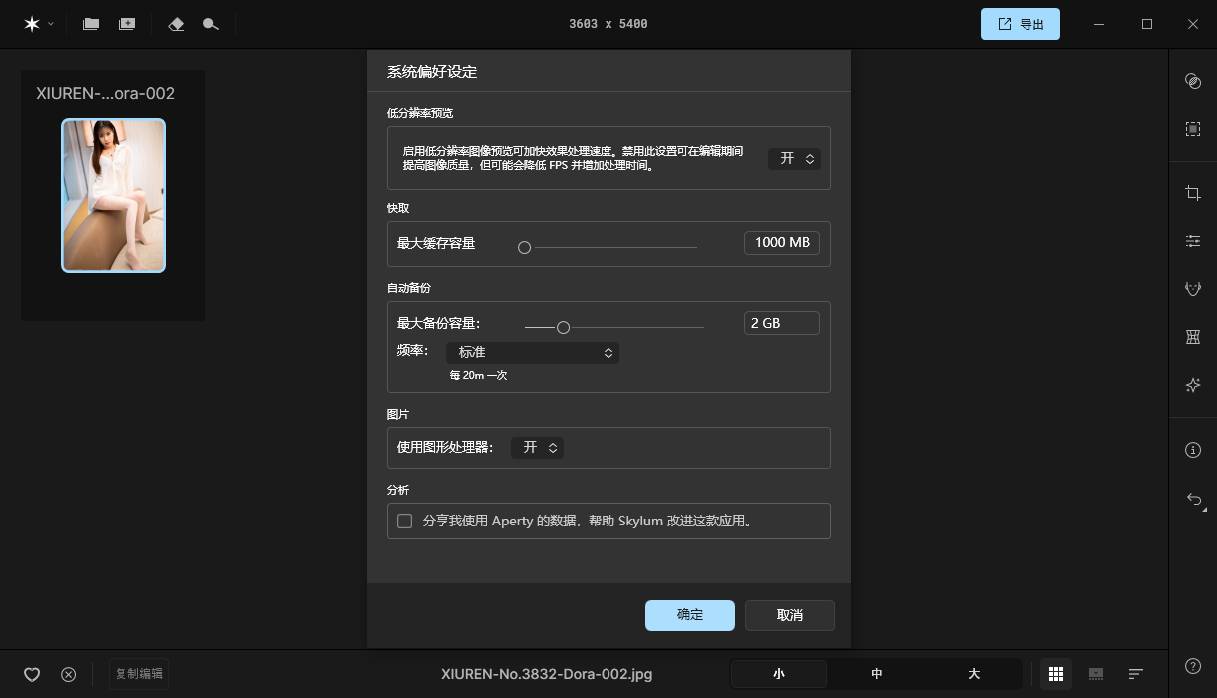Select the 大 thumbnail size tab
Viewport: 1217px width, 698px height.
point(973,674)
